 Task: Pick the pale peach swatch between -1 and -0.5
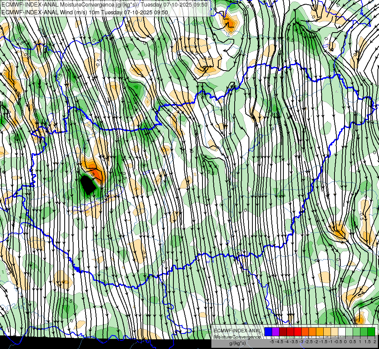[x=334, y=332]
